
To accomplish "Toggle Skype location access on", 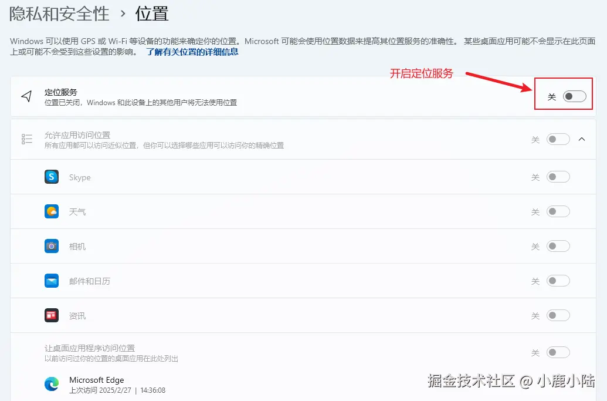I will [x=558, y=177].
